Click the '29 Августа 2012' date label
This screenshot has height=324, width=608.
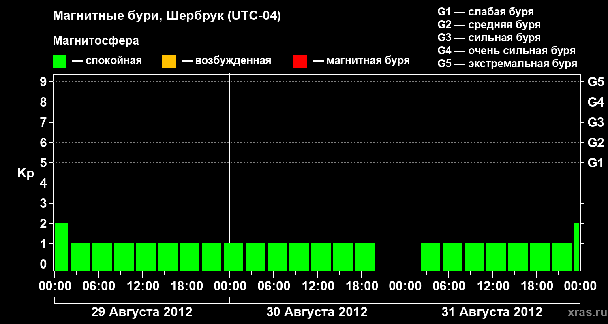point(142,312)
